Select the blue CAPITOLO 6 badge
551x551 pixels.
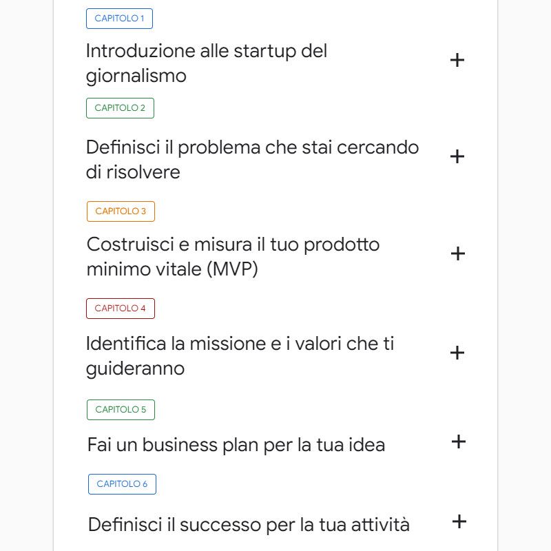(122, 484)
